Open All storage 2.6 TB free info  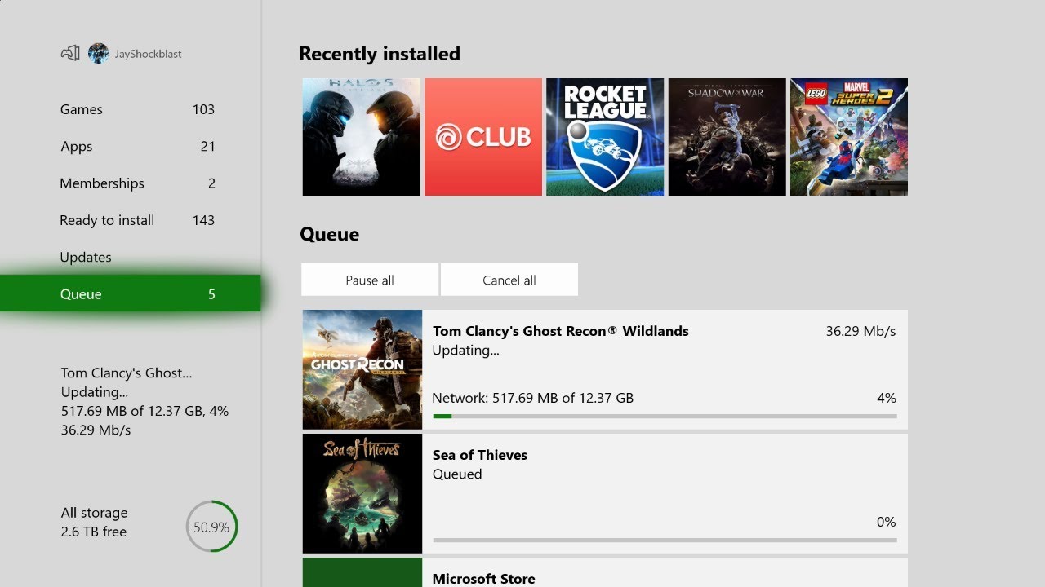(94, 522)
